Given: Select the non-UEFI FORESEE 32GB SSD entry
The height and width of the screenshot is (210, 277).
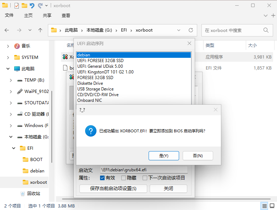Looking at the screenshot, I should pos(134,78).
